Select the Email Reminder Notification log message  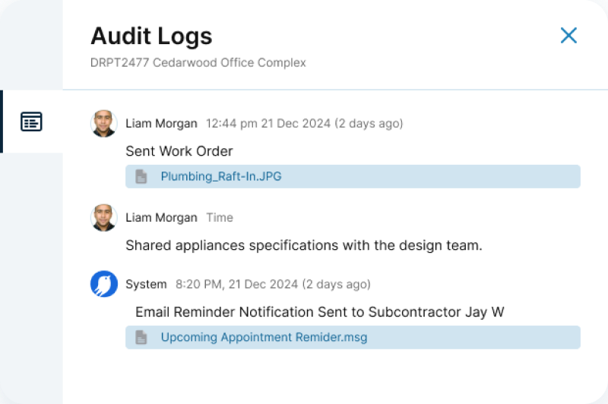point(320,311)
